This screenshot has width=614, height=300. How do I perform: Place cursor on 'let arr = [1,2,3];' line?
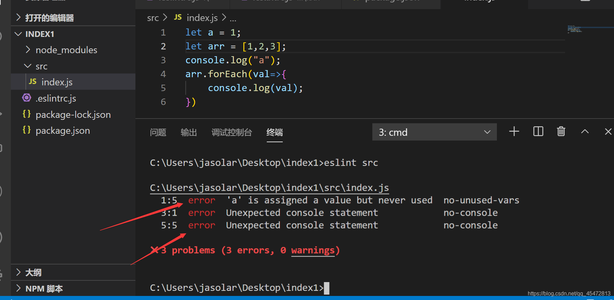[x=236, y=46]
